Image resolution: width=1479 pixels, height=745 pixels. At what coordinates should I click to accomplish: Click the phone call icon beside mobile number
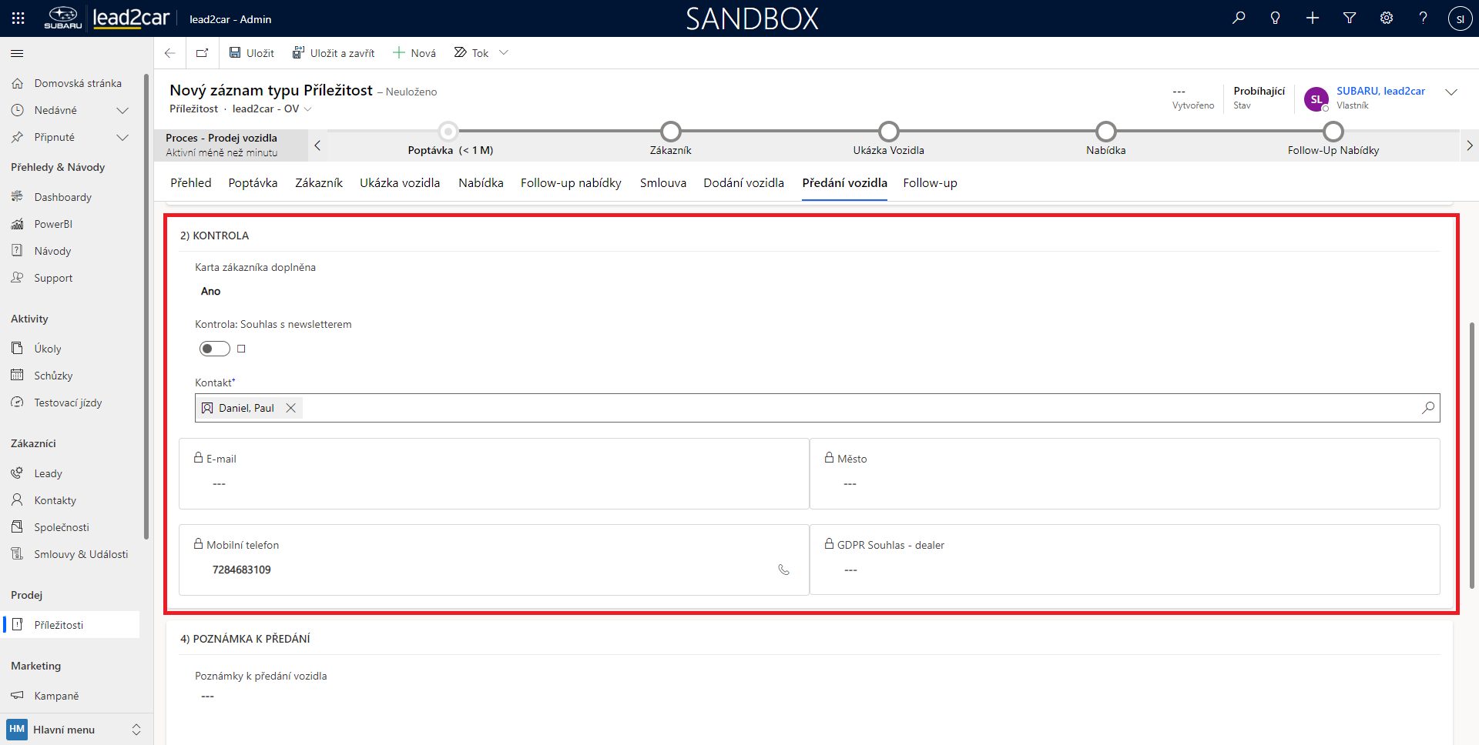[x=783, y=570]
